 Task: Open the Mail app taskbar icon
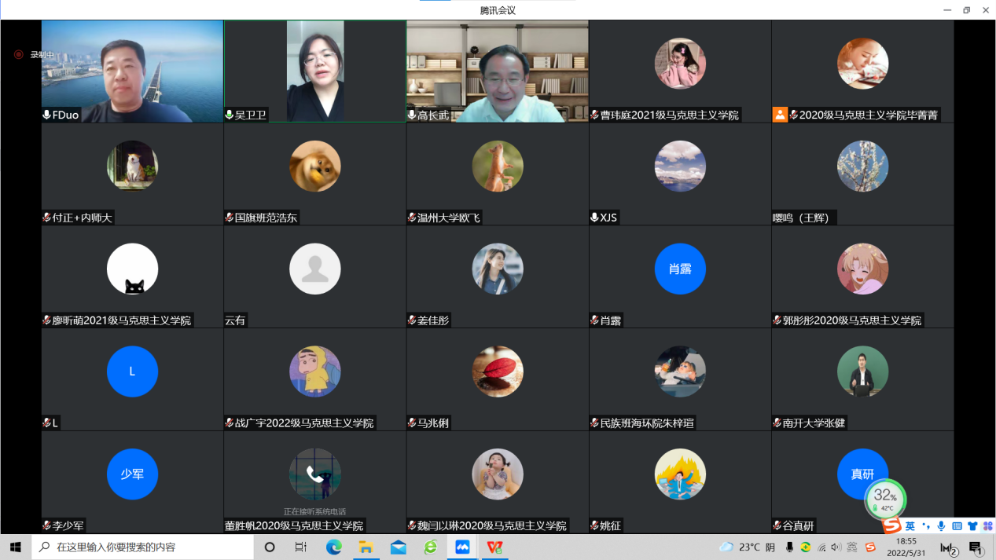(x=398, y=547)
